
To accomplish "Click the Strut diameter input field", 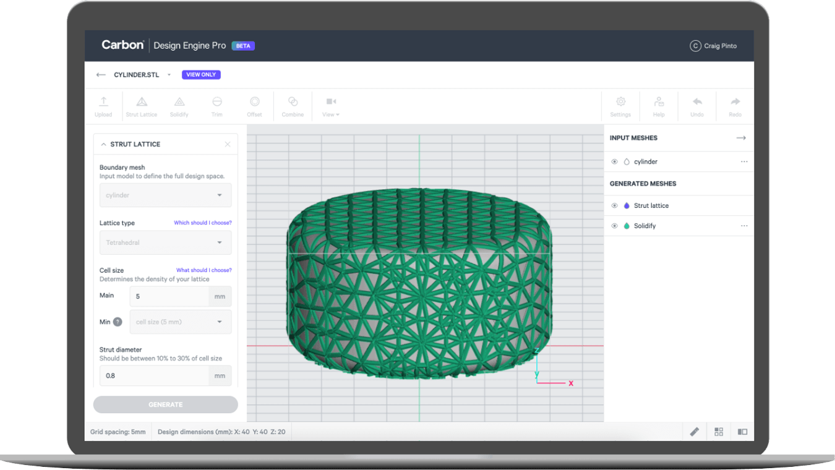I will (155, 375).
